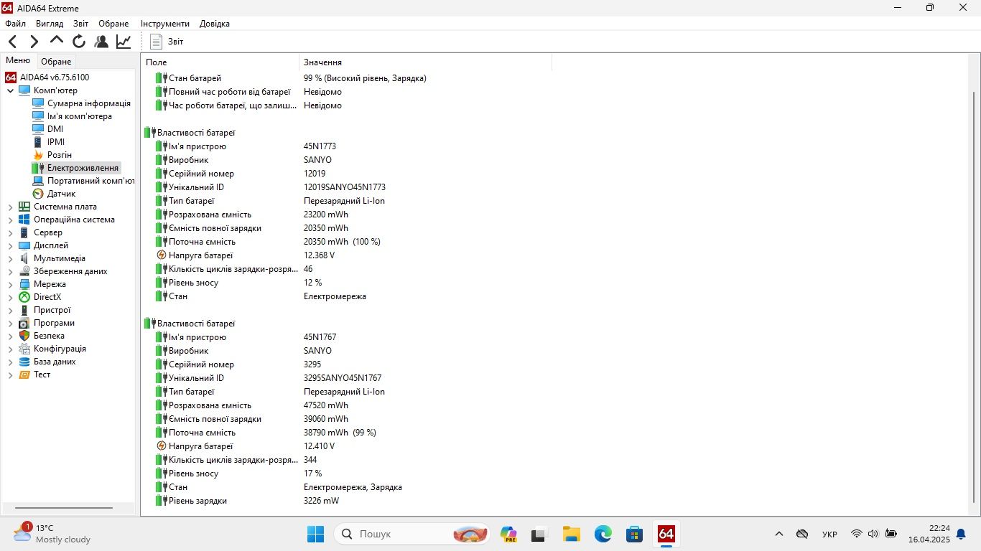This screenshot has height=551, width=981.
Task: Click the Значення column header
Action: [425, 62]
